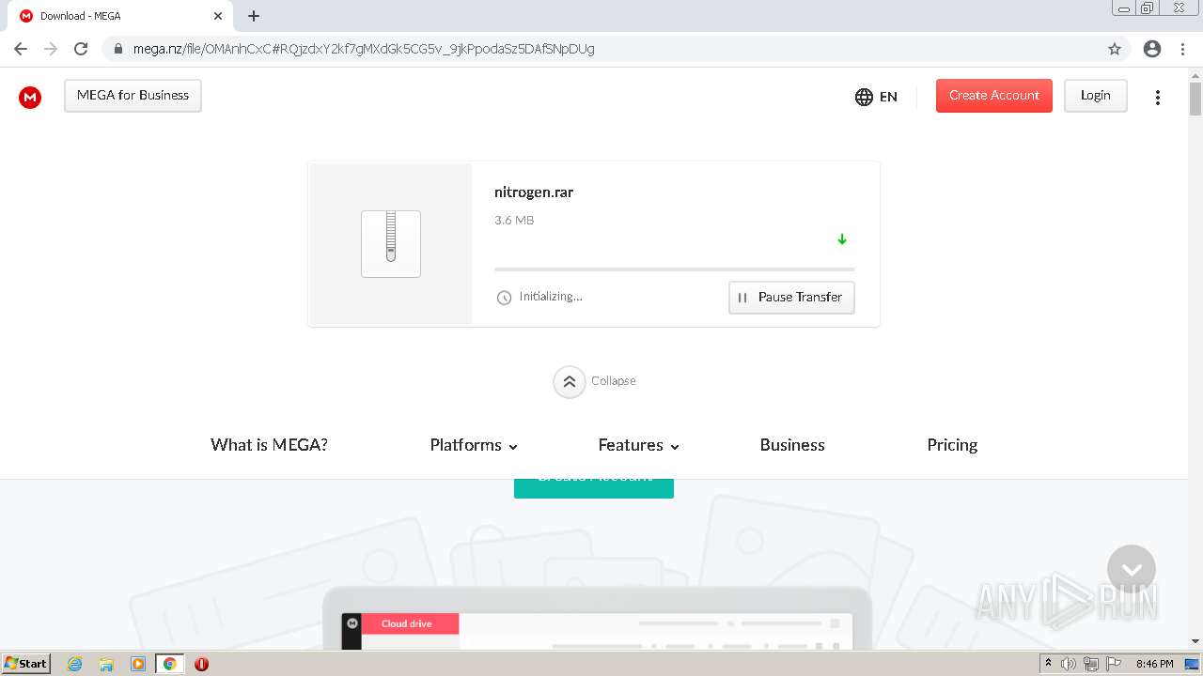Go to the Pricing page
Screen dimensions: 1203x676
coord(952,445)
